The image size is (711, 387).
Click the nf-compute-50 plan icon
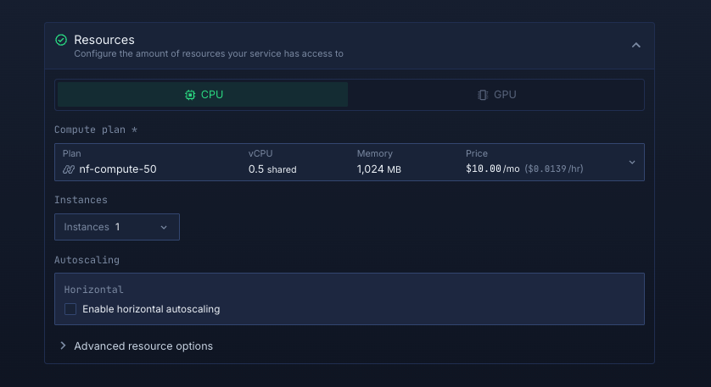69,169
